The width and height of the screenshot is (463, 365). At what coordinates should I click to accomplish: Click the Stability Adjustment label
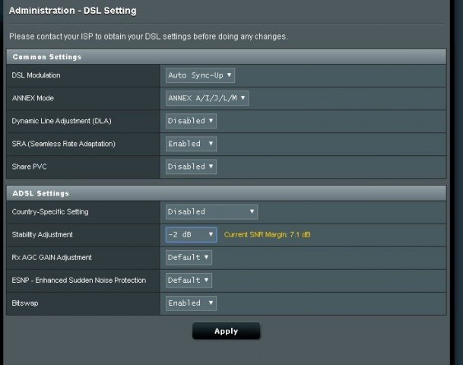(x=43, y=235)
